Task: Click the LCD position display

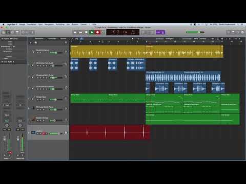Action: tap(123, 32)
